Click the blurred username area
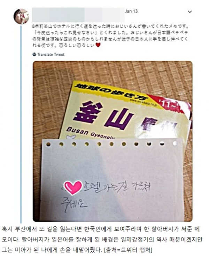 click(78, 15)
